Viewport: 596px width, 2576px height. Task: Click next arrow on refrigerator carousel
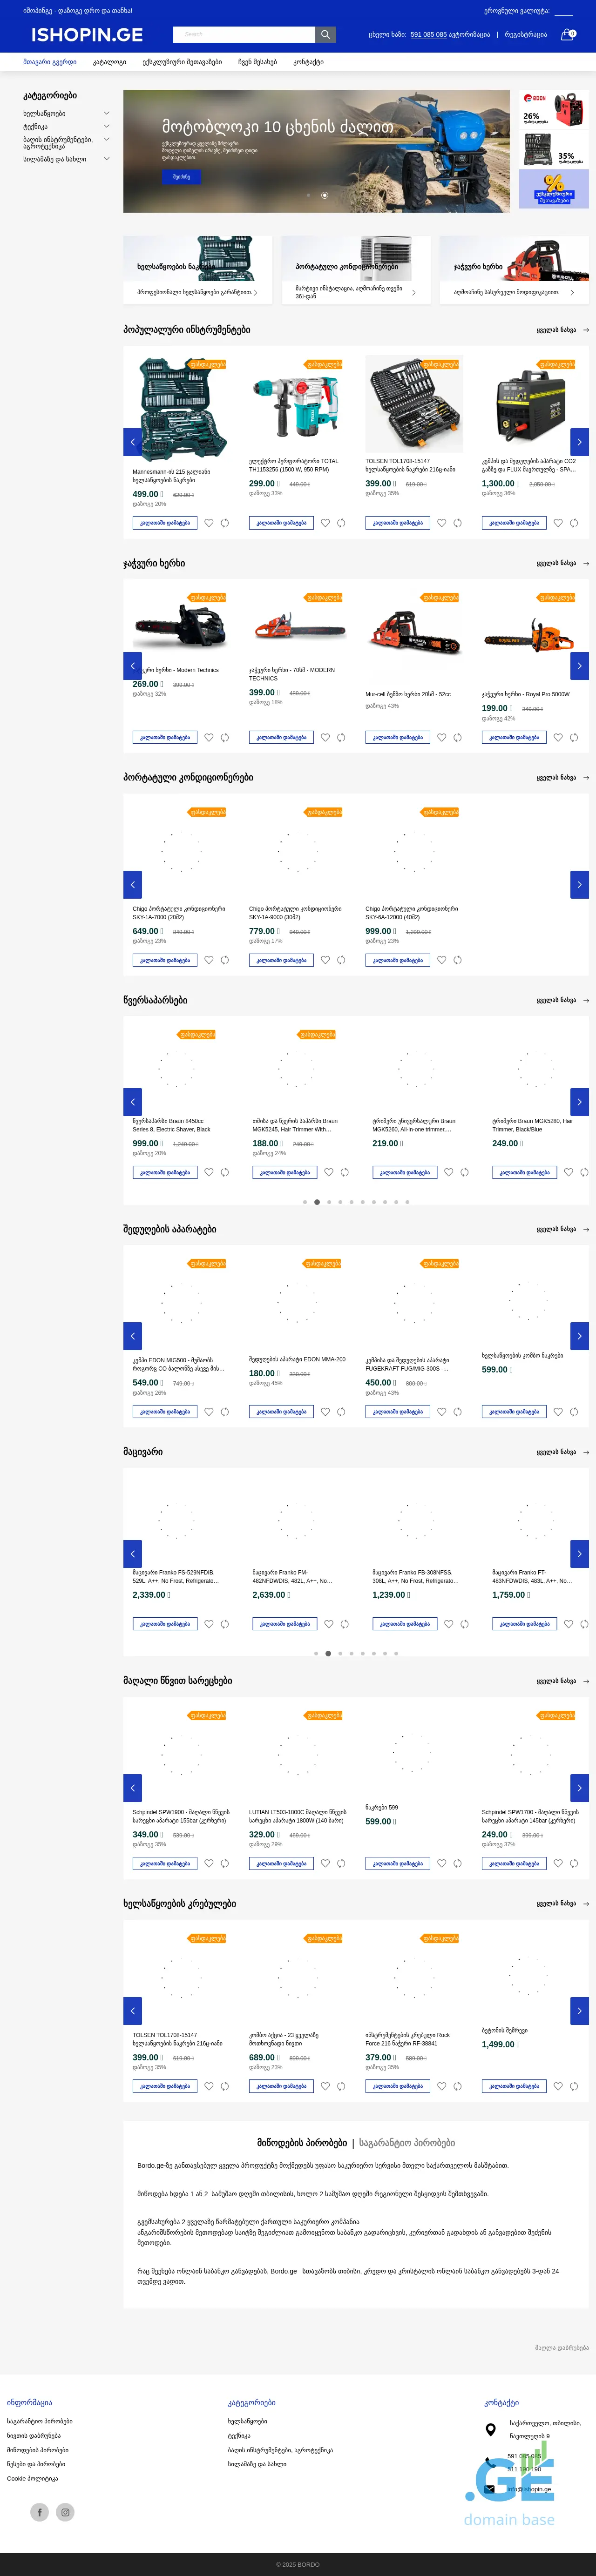(579, 1553)
